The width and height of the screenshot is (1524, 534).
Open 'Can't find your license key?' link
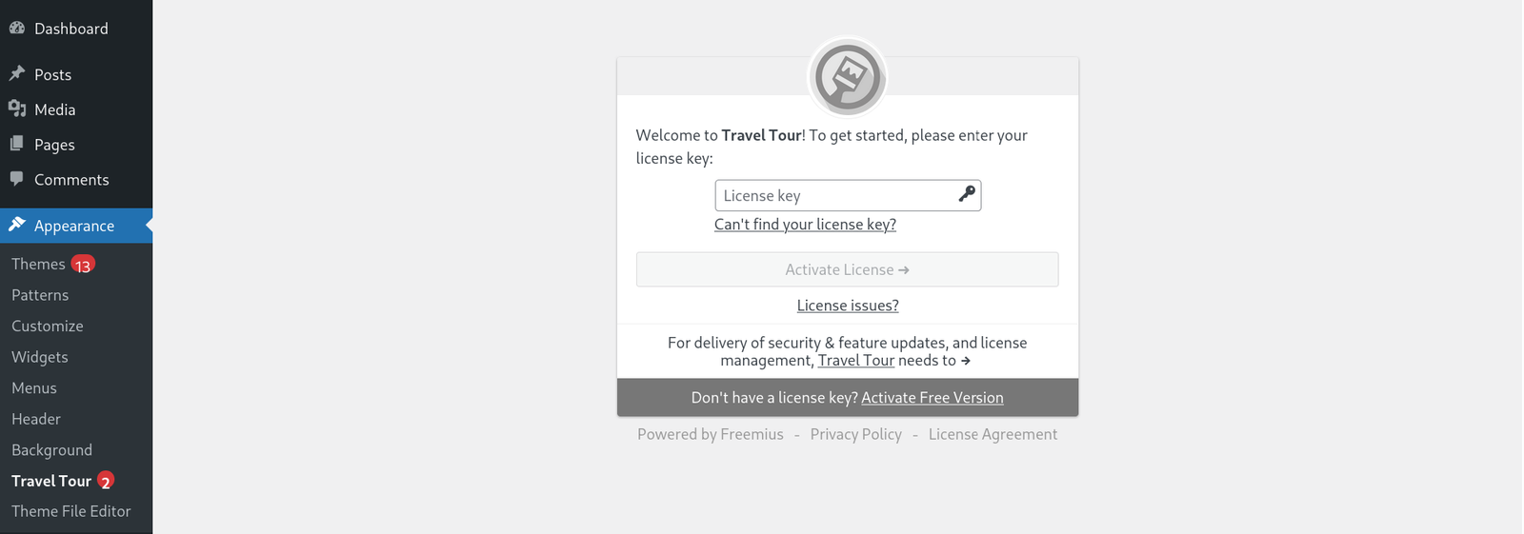point(806,225)
